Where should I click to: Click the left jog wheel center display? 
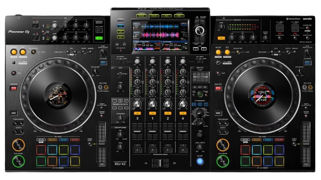tap(58, 95)
